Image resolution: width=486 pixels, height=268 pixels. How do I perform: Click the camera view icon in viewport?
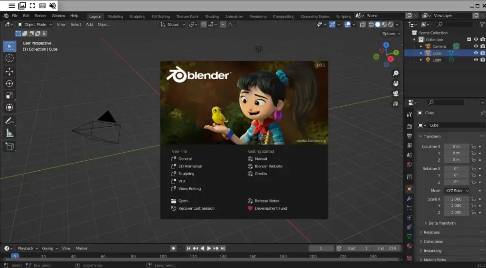point(395,93)
